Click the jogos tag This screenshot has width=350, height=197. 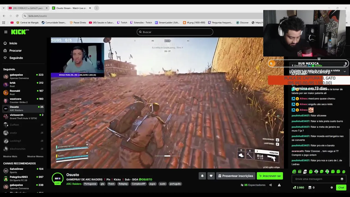(152, 184)
